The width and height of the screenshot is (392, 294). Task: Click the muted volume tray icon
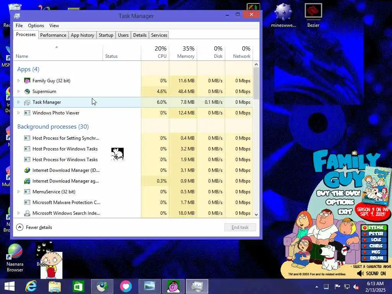pos(356,287)
